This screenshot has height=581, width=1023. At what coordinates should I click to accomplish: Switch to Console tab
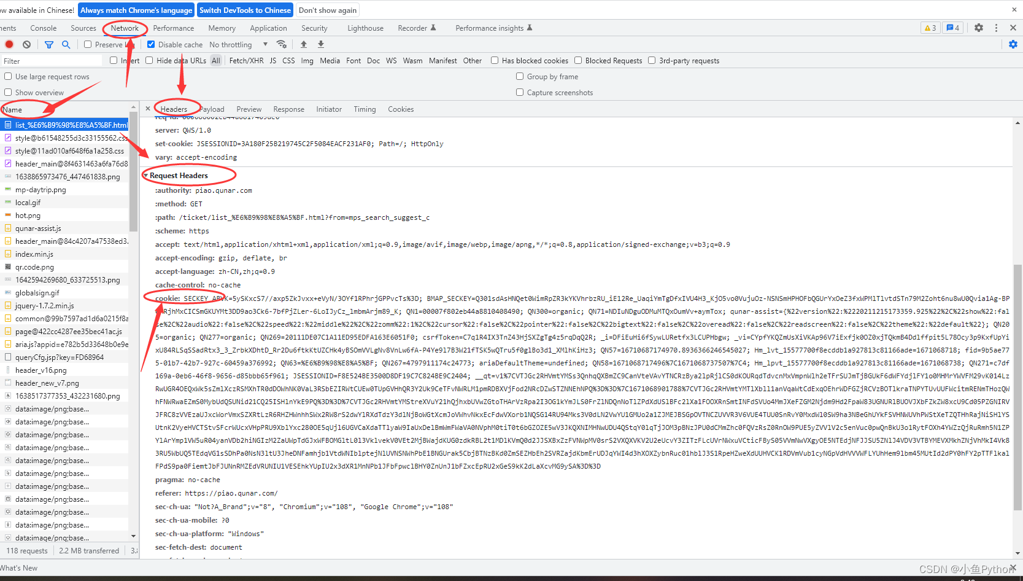click(44, 28)
